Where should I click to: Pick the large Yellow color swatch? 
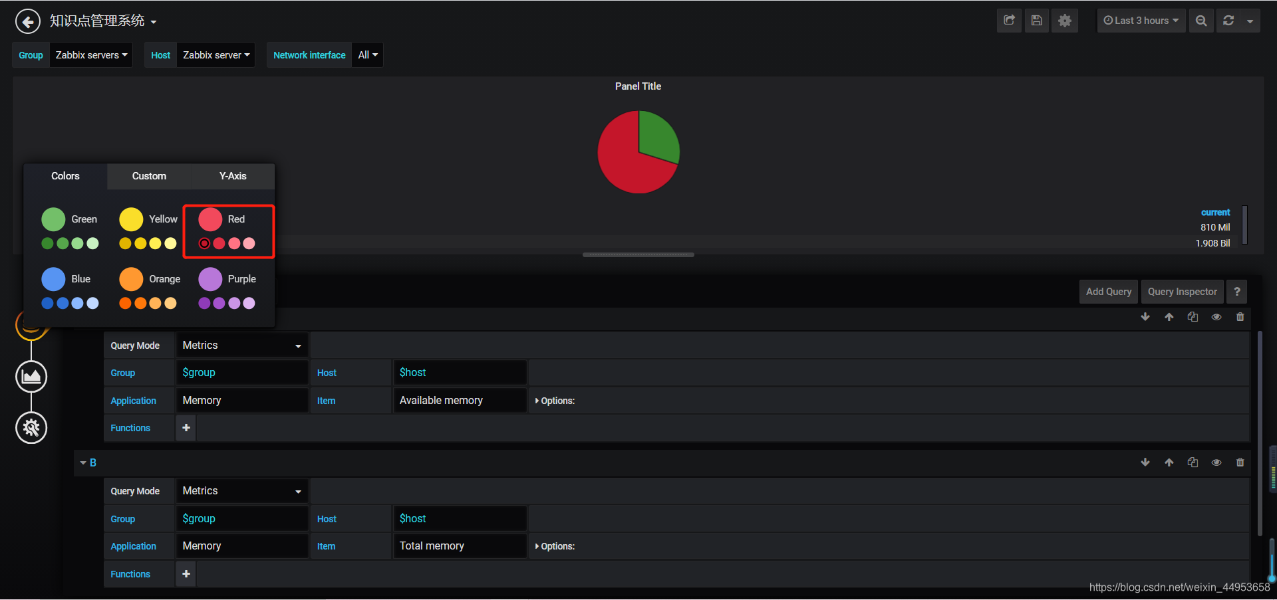click(x=131, y=219)
